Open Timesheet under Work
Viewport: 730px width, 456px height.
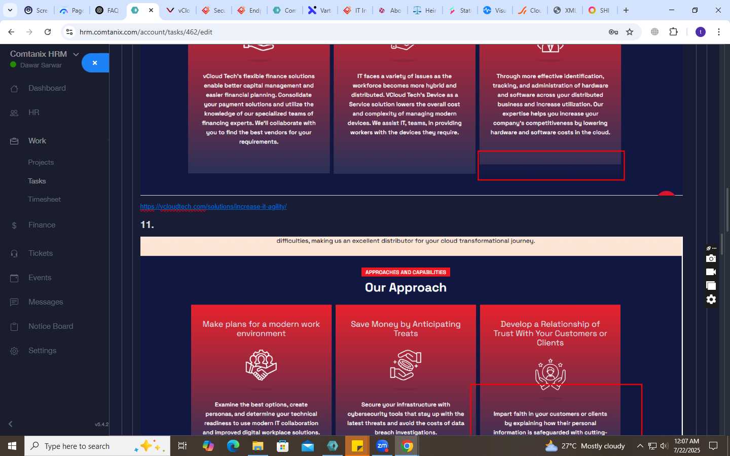(x=45, y=199)
